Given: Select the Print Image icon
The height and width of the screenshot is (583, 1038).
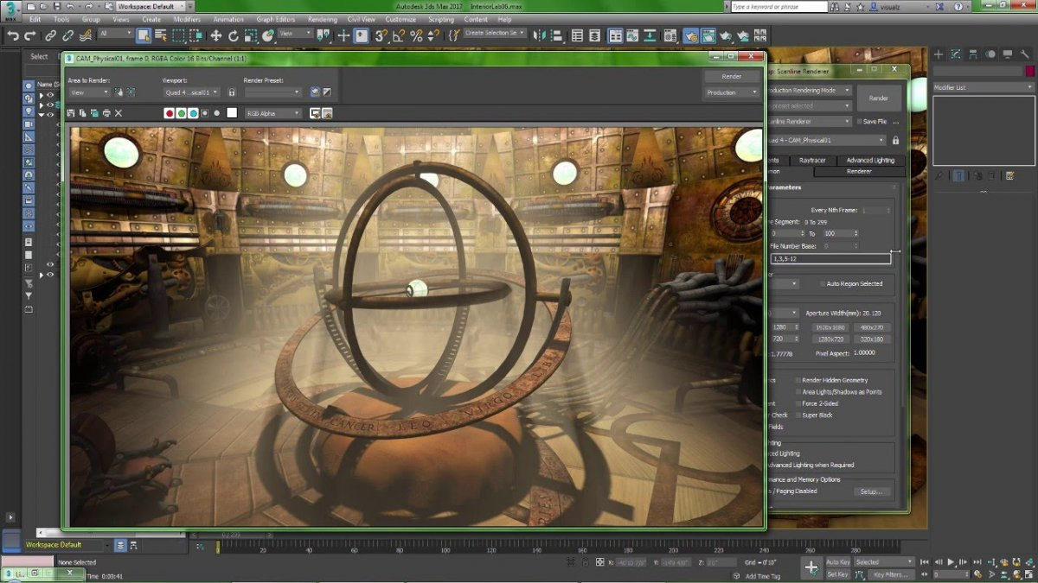Looking at the screenshot, I should pyautogui.click(x=106, y=113).
